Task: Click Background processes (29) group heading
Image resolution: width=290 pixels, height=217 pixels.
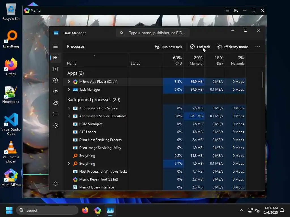Action: coord(94,100)
